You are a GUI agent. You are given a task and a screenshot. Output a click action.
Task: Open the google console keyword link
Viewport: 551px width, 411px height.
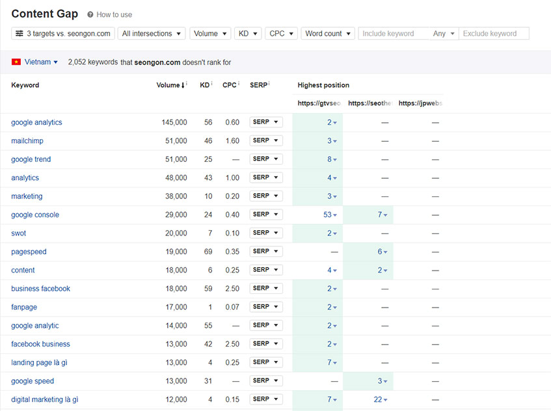[x=35, y=215]
